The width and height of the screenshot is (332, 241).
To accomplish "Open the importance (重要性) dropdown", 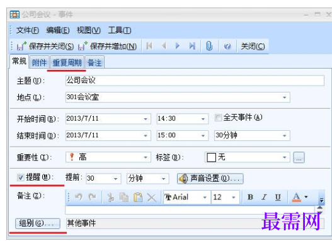I will pyautogui.click(x=146, y=157).
